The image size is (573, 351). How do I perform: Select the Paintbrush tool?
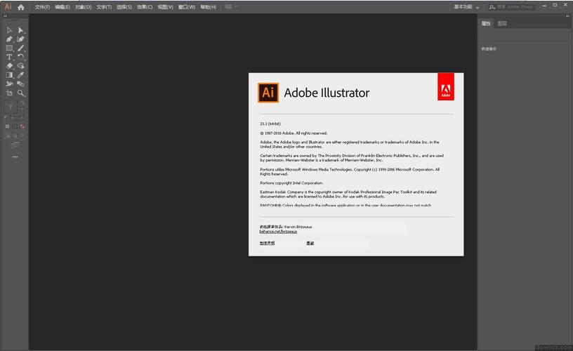(21, 48)
